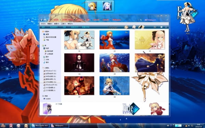Select the SABER network computer
Screen dimensions: 205x128
[47, 99]
